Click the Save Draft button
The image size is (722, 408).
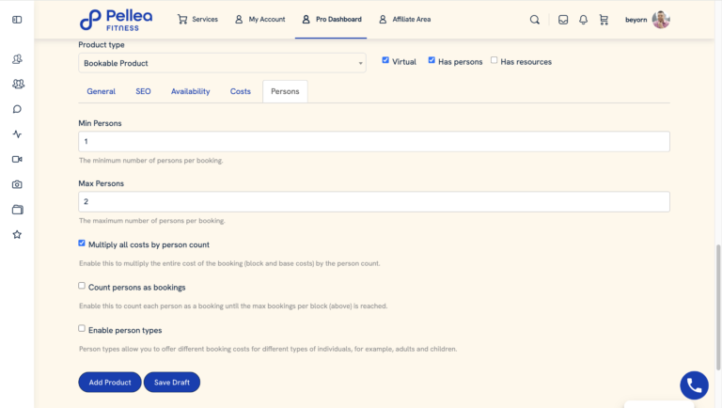[172, 383]
